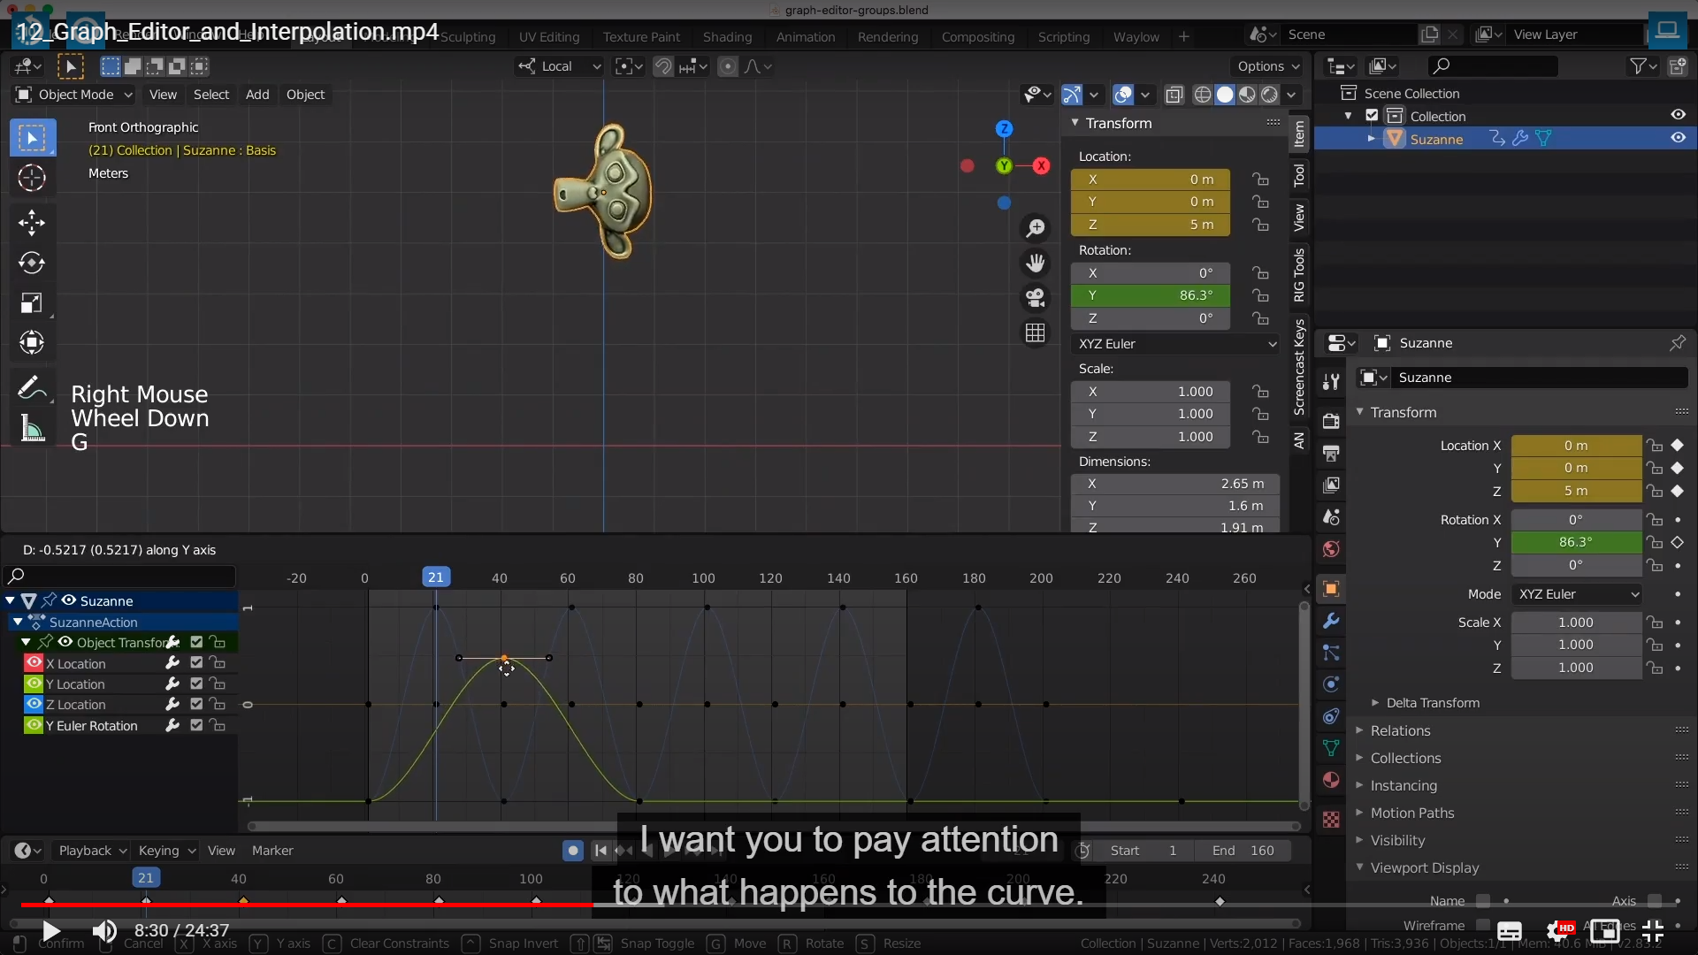Select the Rotate tool in toolbar
Image resolution: width=1698 pixels, height=955 pixels.
(32, 263)
